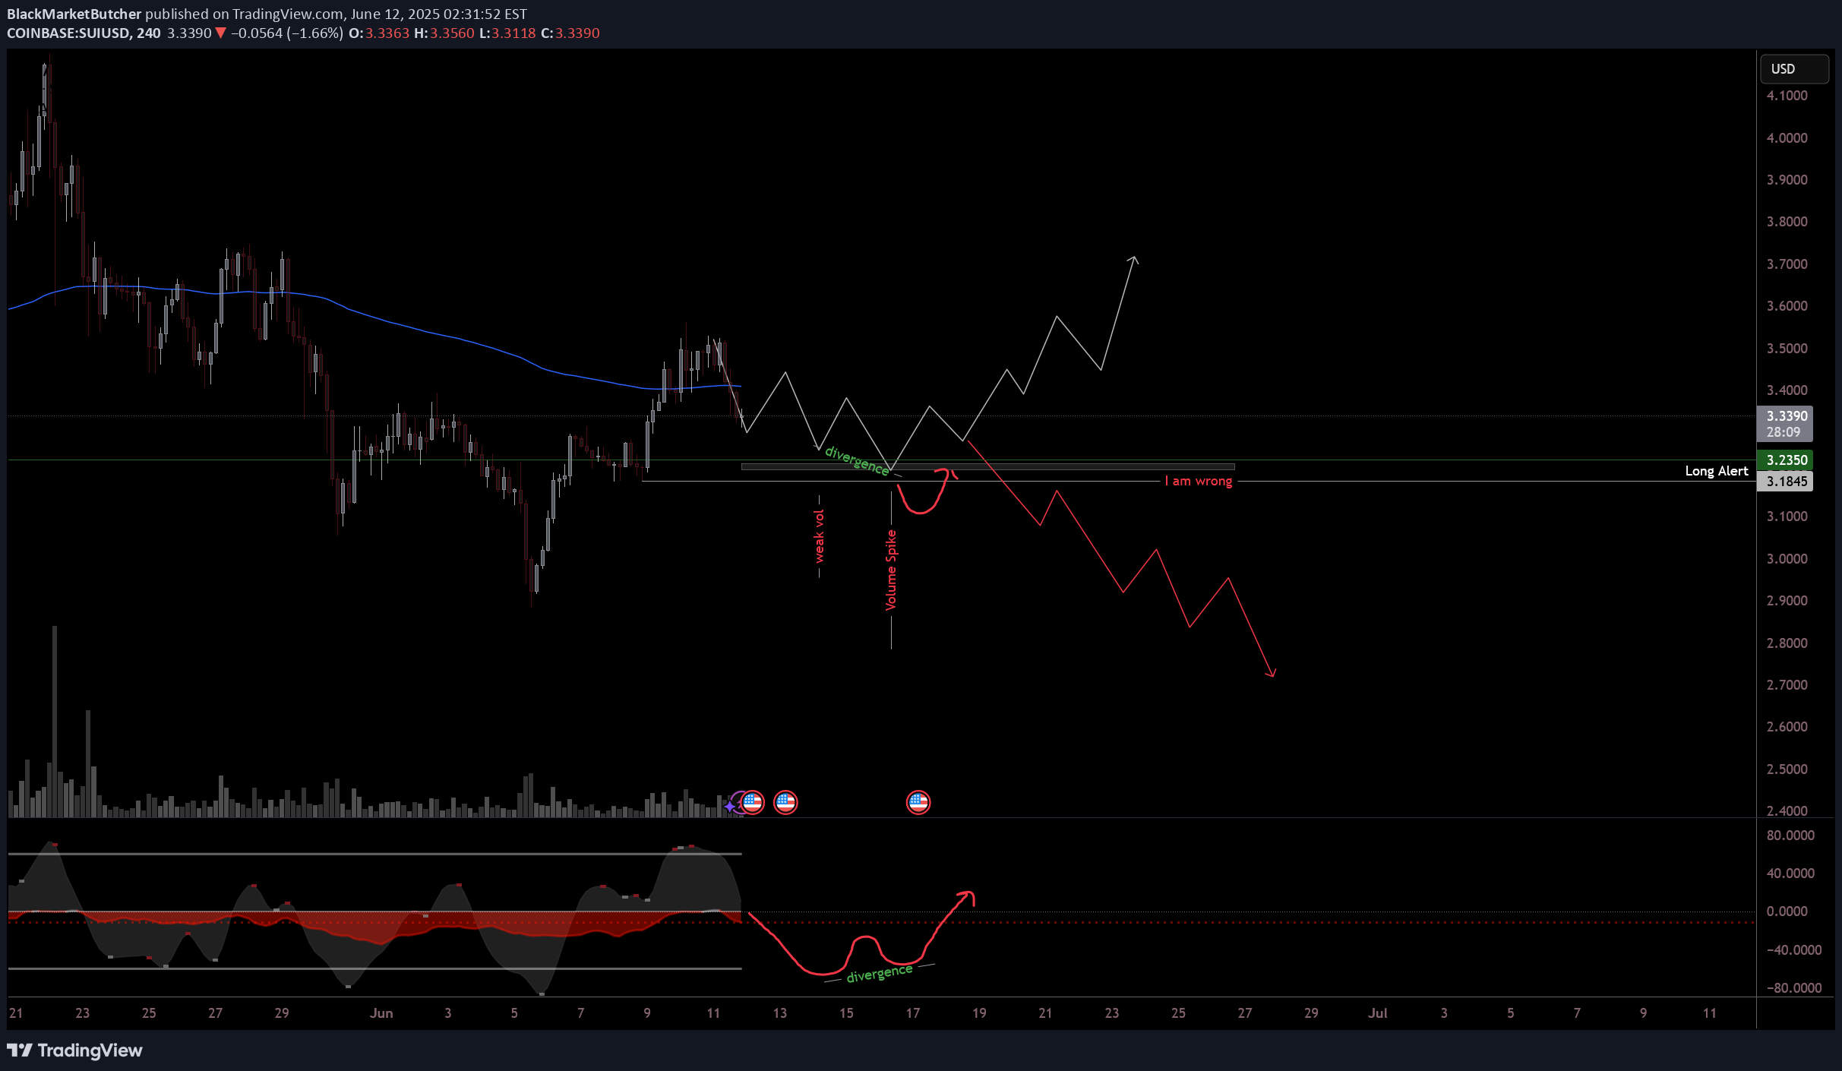Viewport: 1842px width, 1071px height.
Task: Click the red downward projection arrowhead
Action: [1272, 674]
